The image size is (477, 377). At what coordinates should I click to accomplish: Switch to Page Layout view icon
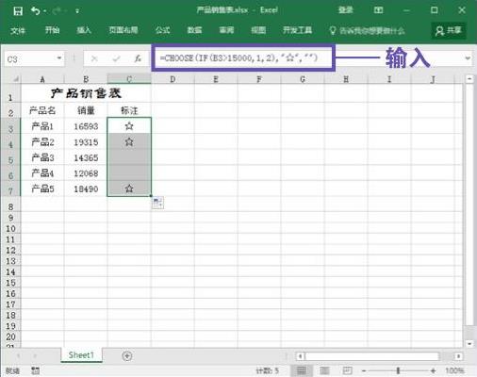[x=324, y=370]
